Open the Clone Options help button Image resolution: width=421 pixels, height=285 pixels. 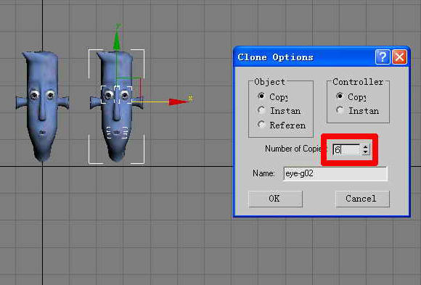click(383, 57)
